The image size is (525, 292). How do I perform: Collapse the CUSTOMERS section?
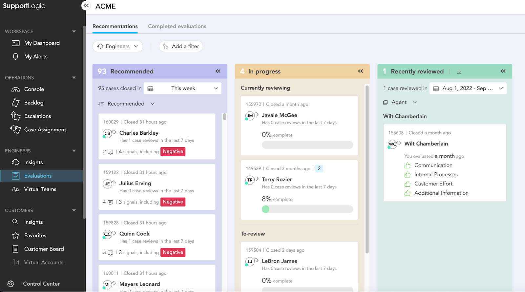pyautogui.click(x=74, y=210)
